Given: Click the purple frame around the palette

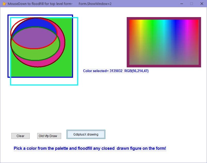Looking at the screenshot, I should 164,66.
